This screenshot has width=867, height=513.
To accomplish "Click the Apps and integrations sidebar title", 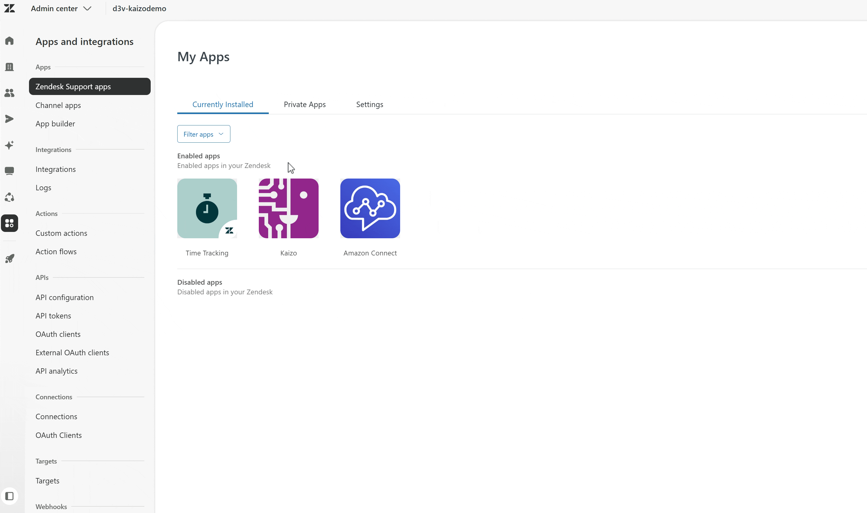I will 85,42.
